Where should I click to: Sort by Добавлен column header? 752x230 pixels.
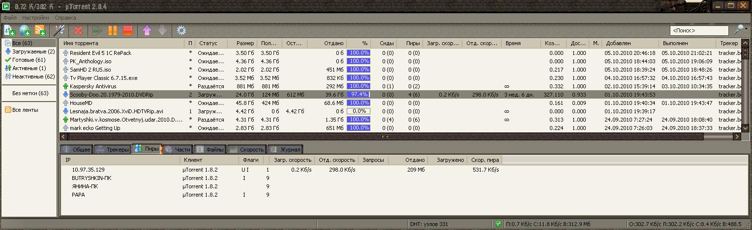pos(631,43)
